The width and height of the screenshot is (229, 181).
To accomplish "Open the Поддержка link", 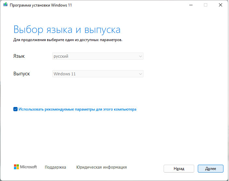I will (55, 167).
